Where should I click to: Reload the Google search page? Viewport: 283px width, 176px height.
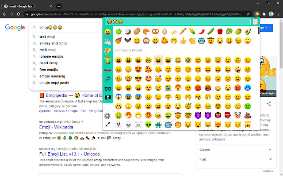(19, 14)
